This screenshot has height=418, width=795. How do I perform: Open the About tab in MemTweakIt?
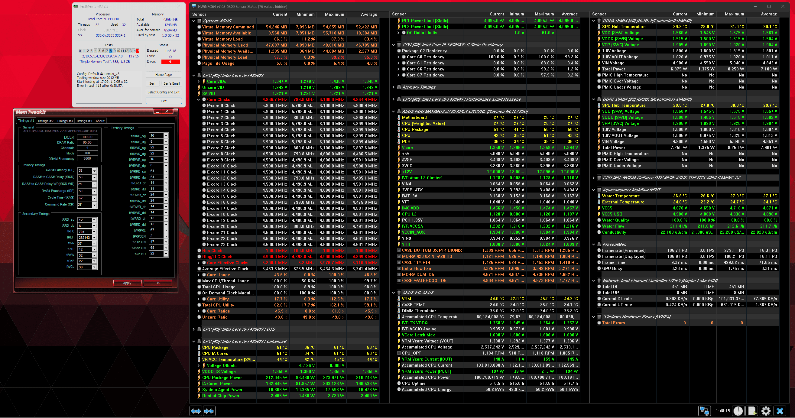(100, 121)
